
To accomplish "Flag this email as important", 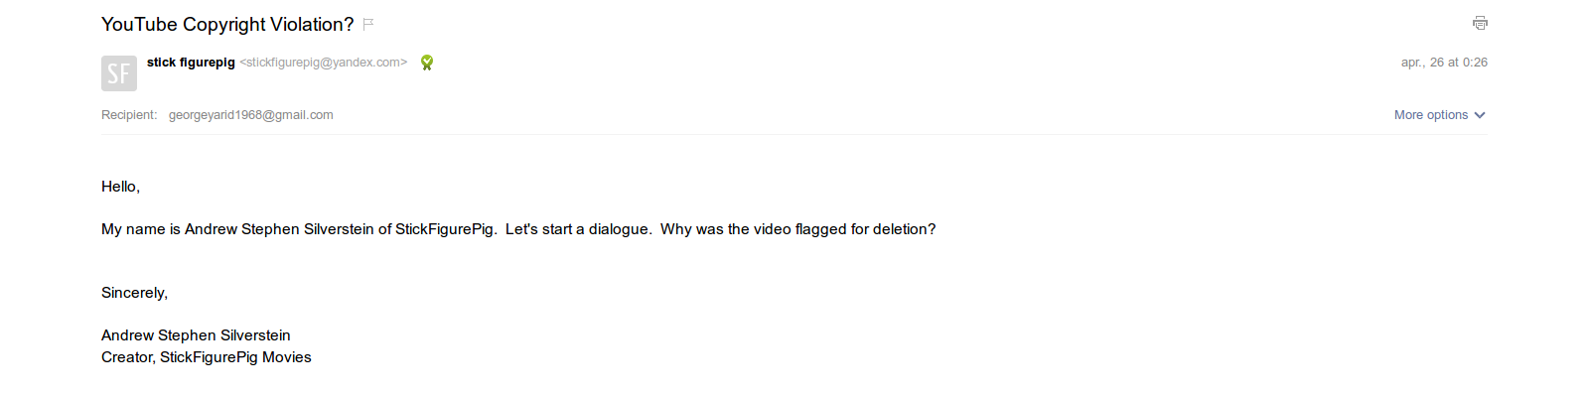I will click(368, 24).
